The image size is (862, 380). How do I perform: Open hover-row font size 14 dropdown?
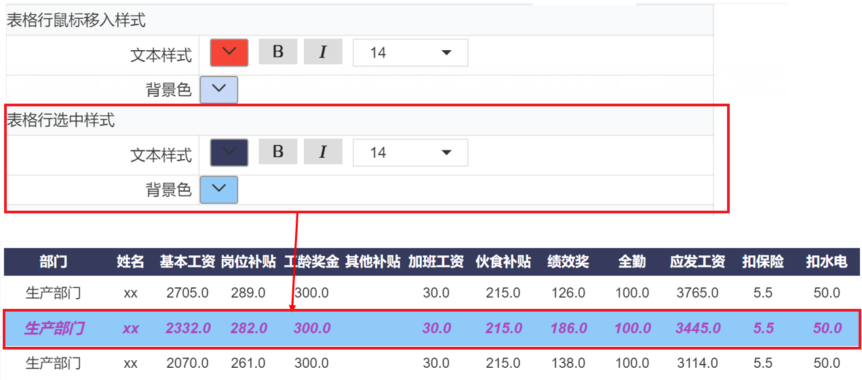pos(410,53)
